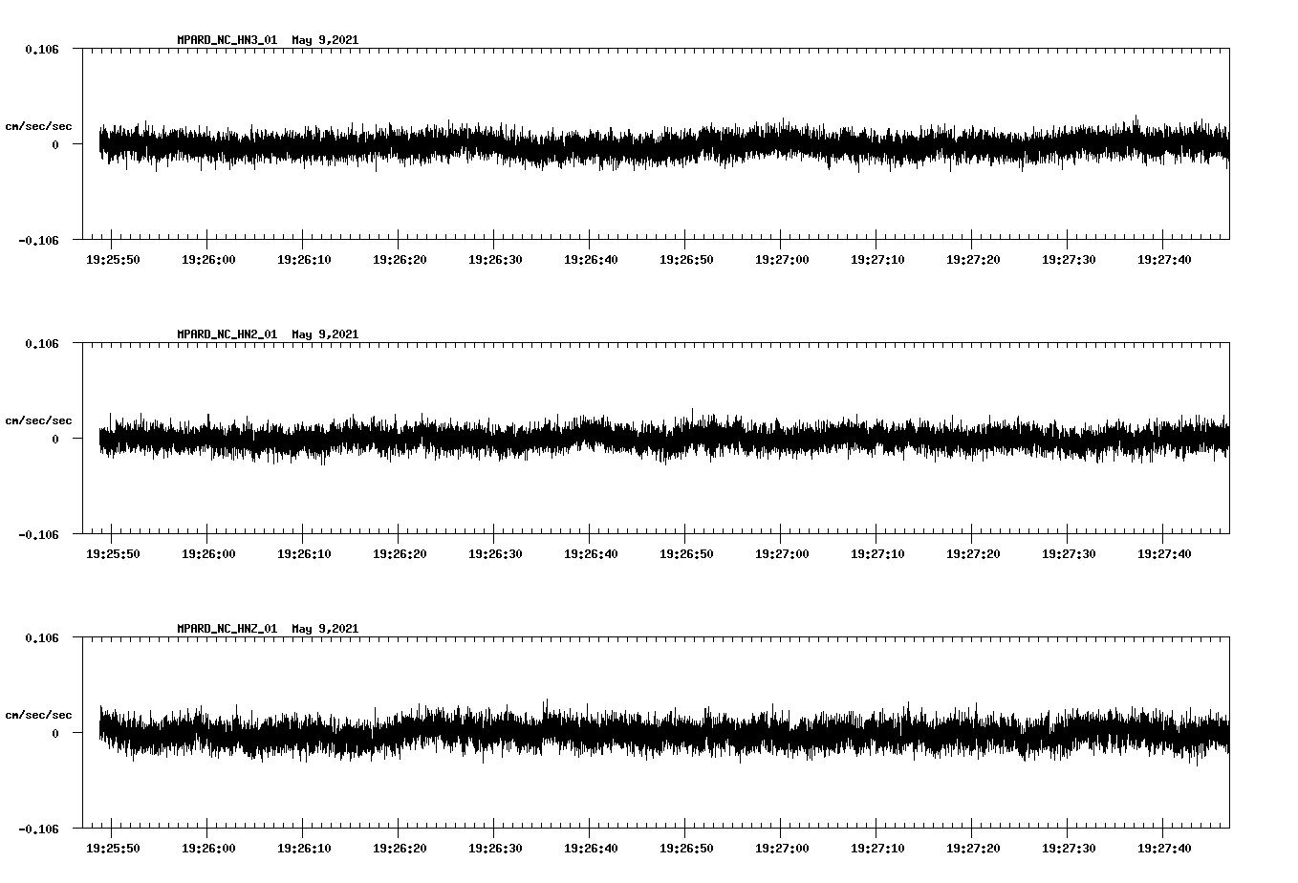Click the HNZ waveform trace center
The height and width of the screenshot is (883, 1298).
point(660,734)
